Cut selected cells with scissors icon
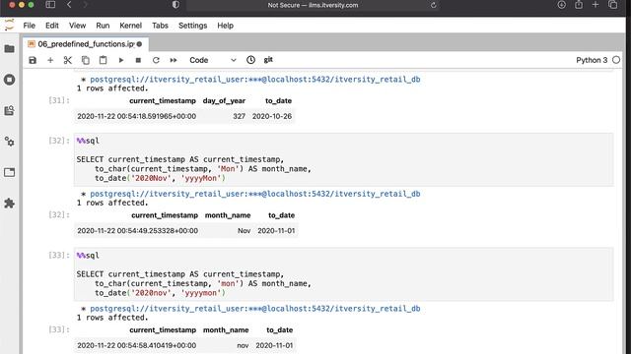 point(68,60)
